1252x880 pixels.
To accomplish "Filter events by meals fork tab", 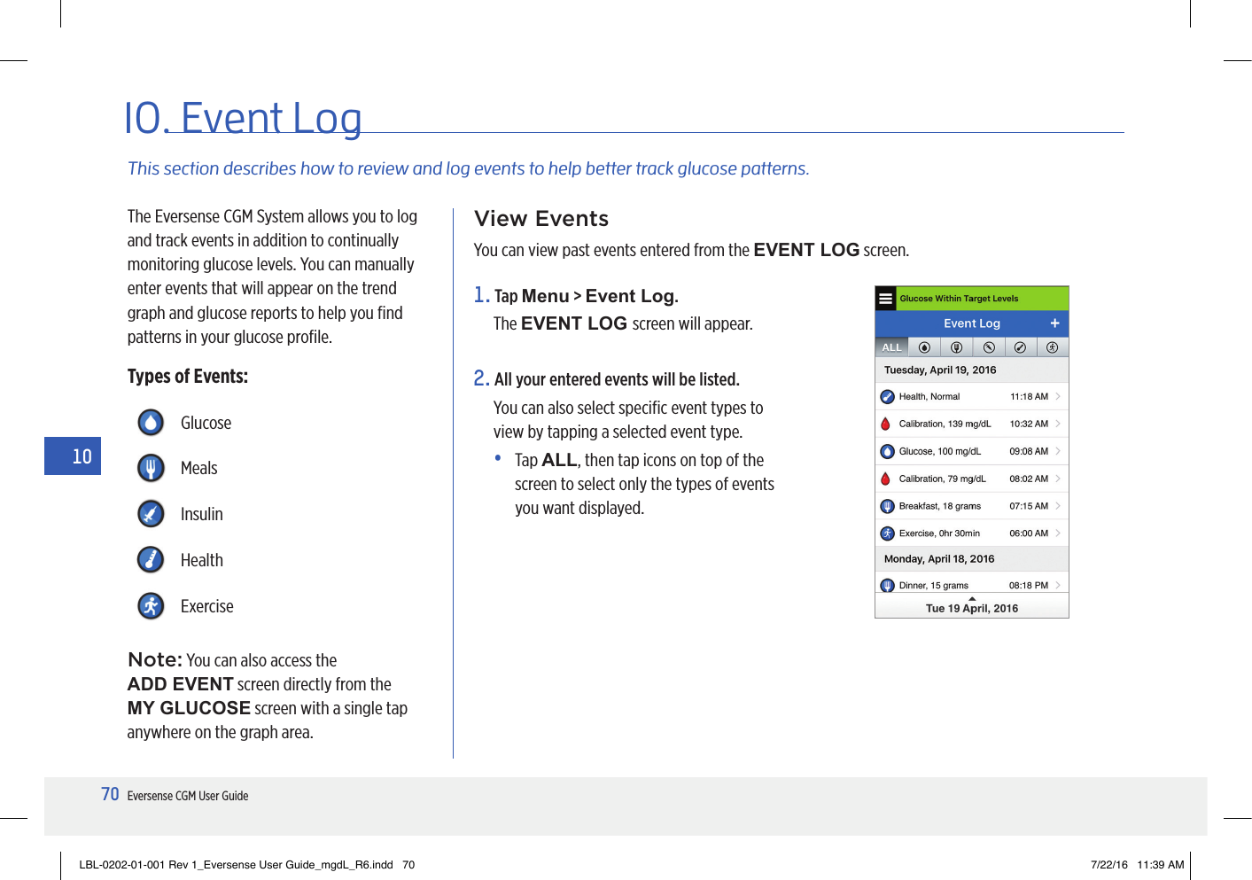I will tap(956, 347).
